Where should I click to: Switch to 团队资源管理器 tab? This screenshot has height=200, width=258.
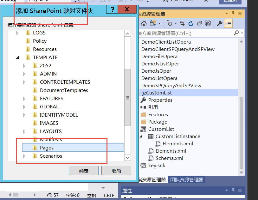click(x=187, y=179)
